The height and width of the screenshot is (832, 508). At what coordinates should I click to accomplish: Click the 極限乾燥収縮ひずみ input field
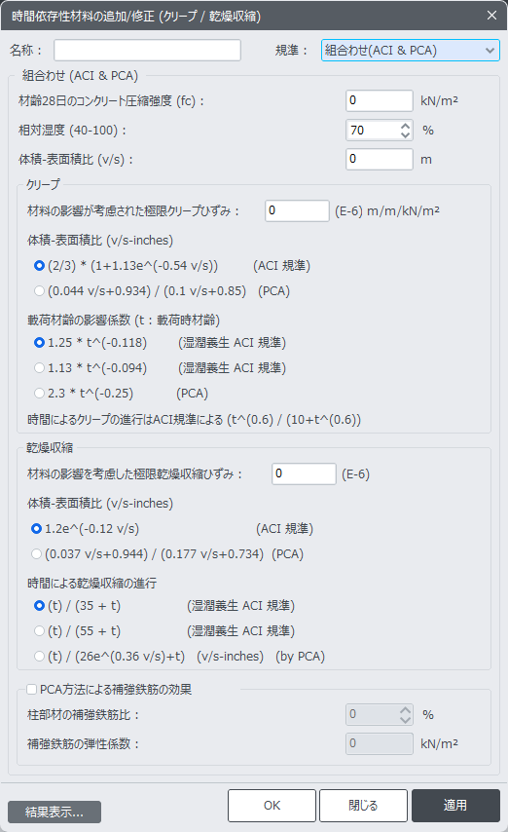click(x=304, y=473)
